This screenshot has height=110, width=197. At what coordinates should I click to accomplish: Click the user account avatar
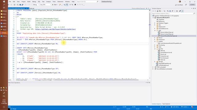180,2
